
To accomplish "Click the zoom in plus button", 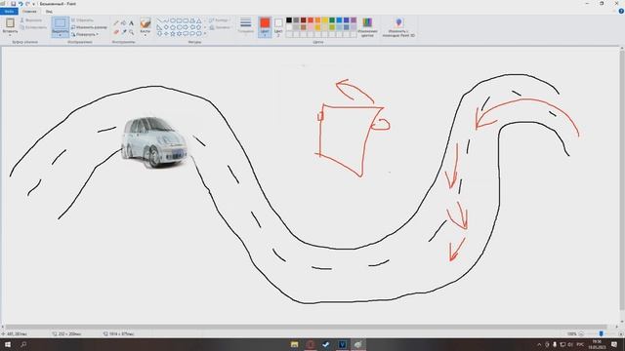I will (x=621, y=333).
